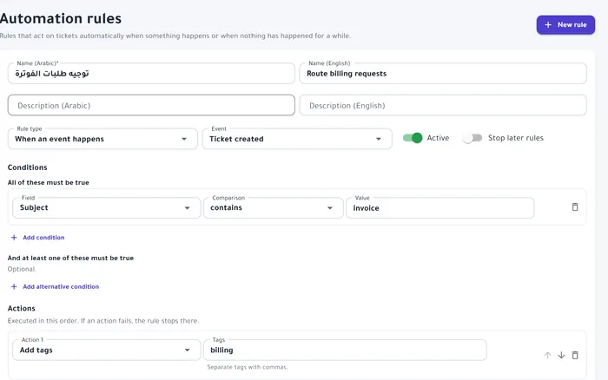Image resolution: width=608 pixels, height=380 pixels.
Task: Click 'And at least one of these must be true'
Action: click(70, 258)
